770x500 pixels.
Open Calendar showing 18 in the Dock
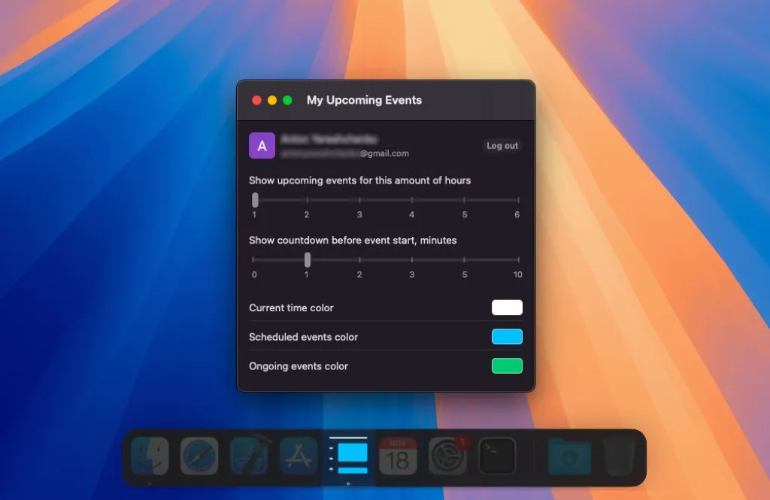(x=398, y=456)
